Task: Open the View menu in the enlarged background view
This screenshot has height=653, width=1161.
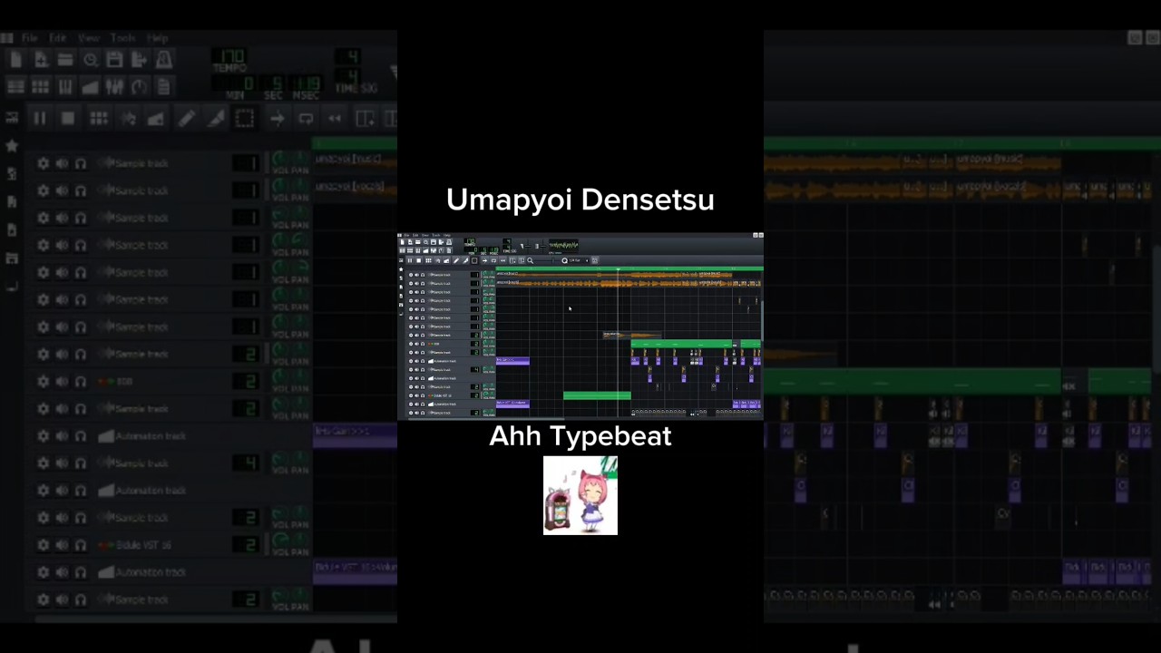Action: click(x=88, y=38)
